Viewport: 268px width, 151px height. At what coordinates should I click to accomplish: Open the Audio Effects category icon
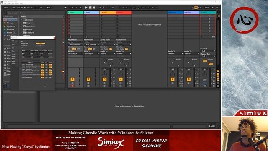[x=5, y=58]
